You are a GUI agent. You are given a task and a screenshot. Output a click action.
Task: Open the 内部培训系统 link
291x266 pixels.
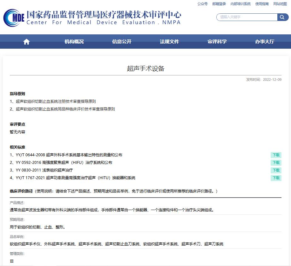(240, 4)
